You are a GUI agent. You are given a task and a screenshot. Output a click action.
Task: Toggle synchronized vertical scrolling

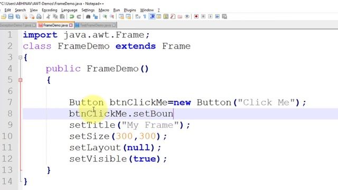coord(121,16)
